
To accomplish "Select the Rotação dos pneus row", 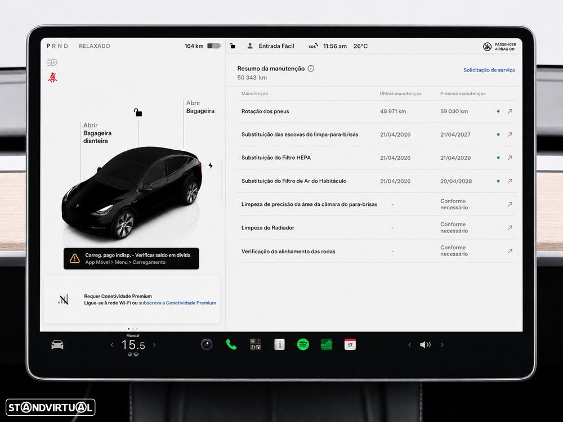I will pyautogui.click(x=376, y=111).
